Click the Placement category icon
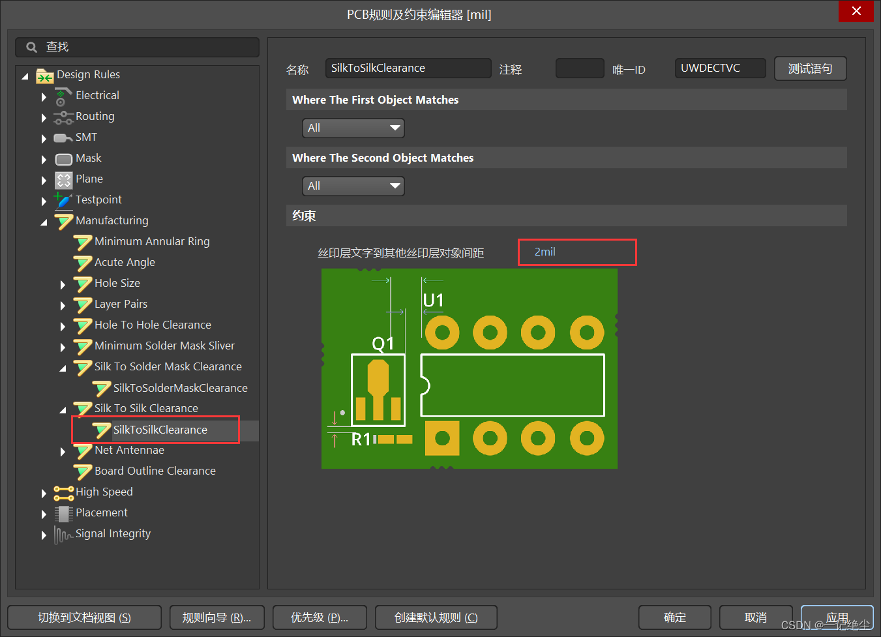This screenshot has width=881, height=637. 63,514
